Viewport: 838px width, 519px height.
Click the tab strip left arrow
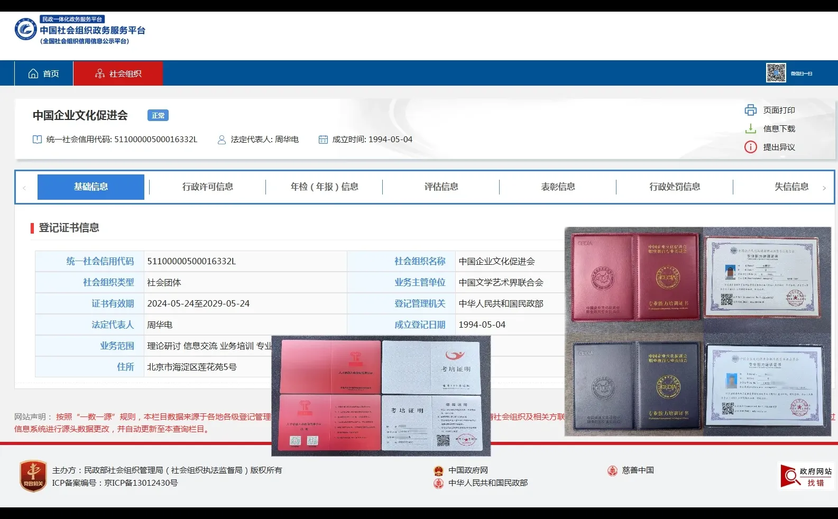pyautogui.click(x=24, y=188)
